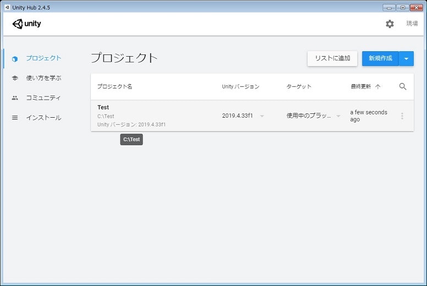Click the 新規作成 button
The width and height of the screenshot is (427, 286).
[380, 58]
